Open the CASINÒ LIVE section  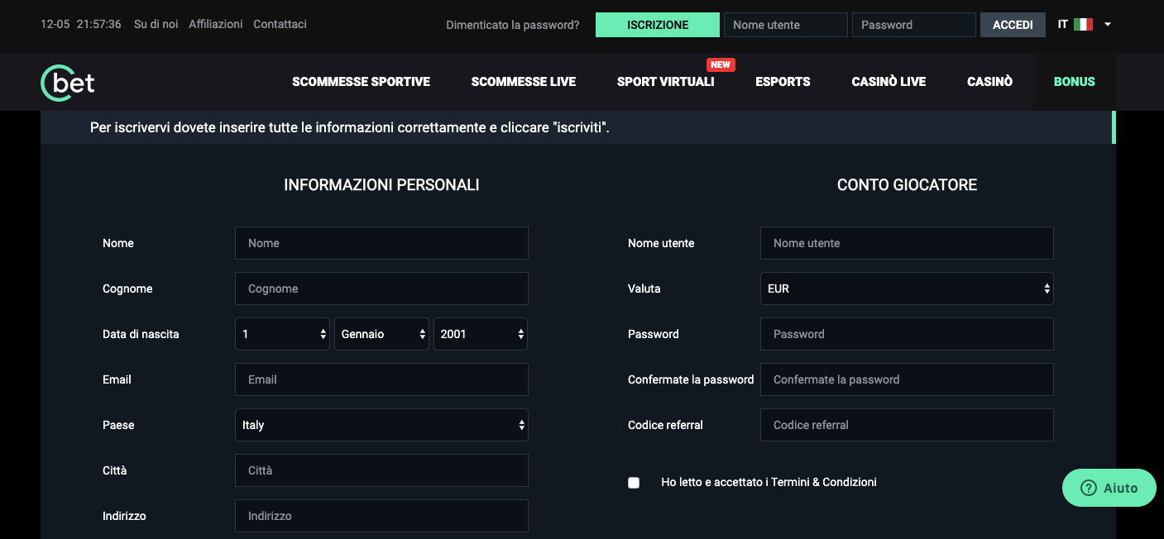point(888,82)
